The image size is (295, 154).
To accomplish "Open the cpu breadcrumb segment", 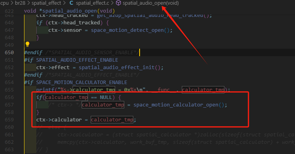I will pos(4,3).
